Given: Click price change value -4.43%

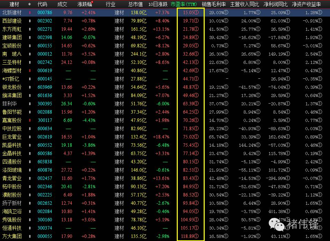Looking at the screenshot, I should coord(89,120).
